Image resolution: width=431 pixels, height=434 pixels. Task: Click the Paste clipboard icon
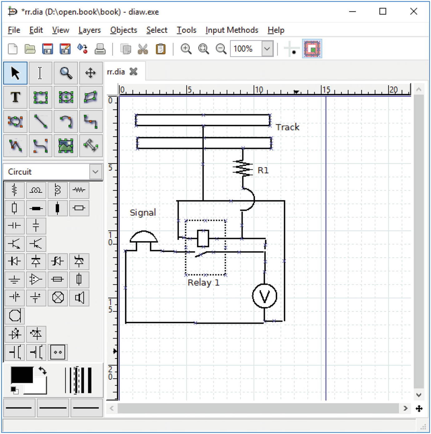pos(161,49)
